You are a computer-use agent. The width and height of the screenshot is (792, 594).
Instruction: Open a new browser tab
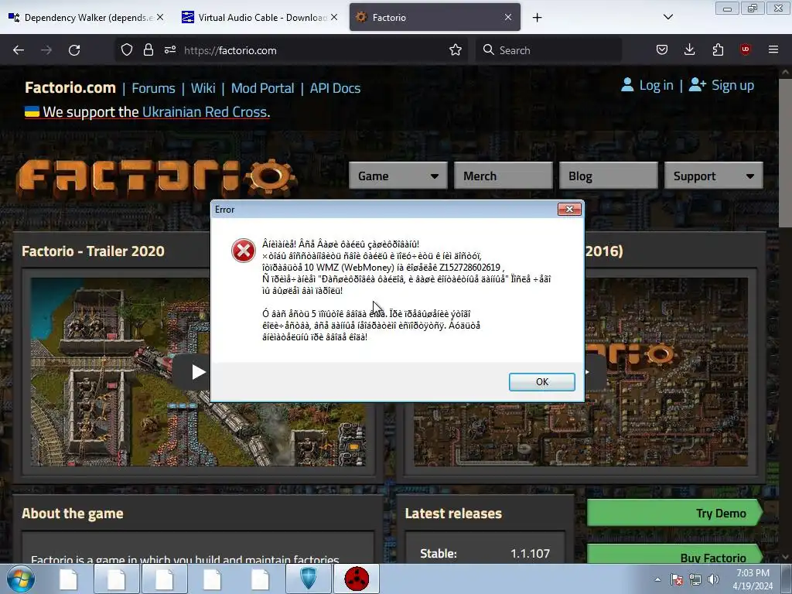point(537,18)
